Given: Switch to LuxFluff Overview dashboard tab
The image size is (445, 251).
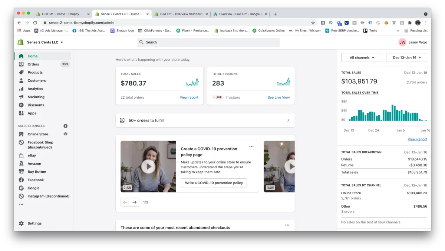Looking at the screenshot, I should coord(180,14).
